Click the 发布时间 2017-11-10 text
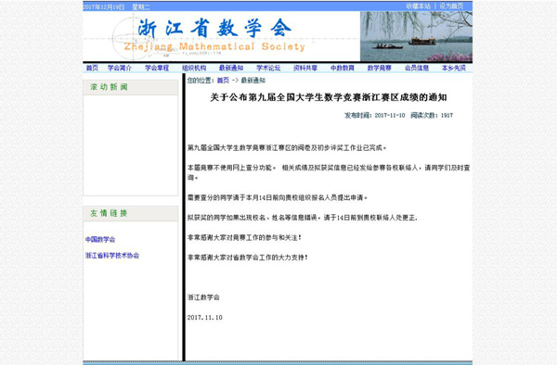 pyautogui.click(x=375, y=115)
